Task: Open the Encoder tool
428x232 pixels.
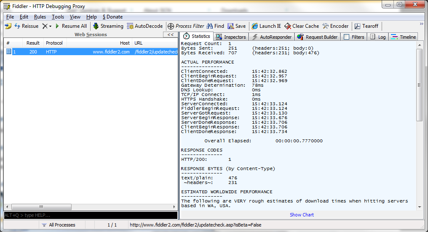Action: pyautogui.click(x=336, y=26)
